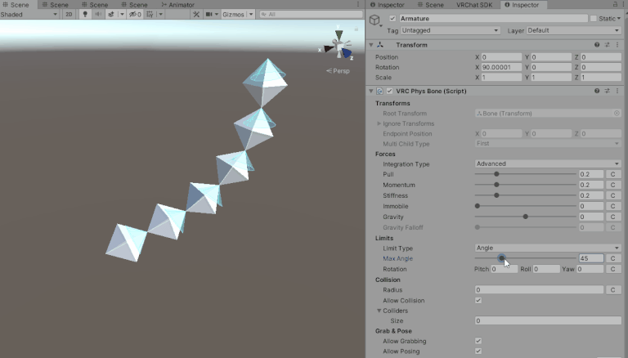Open the Limit Type dropdown

tap(548, 248)
